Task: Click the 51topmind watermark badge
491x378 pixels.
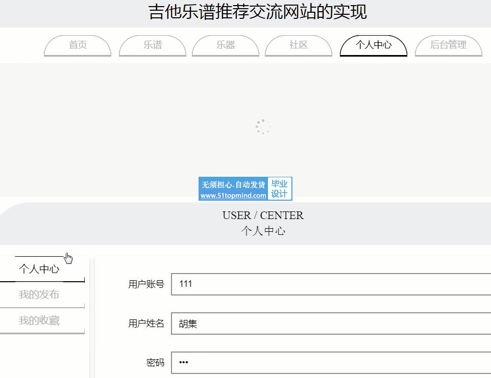Action: 234,189
